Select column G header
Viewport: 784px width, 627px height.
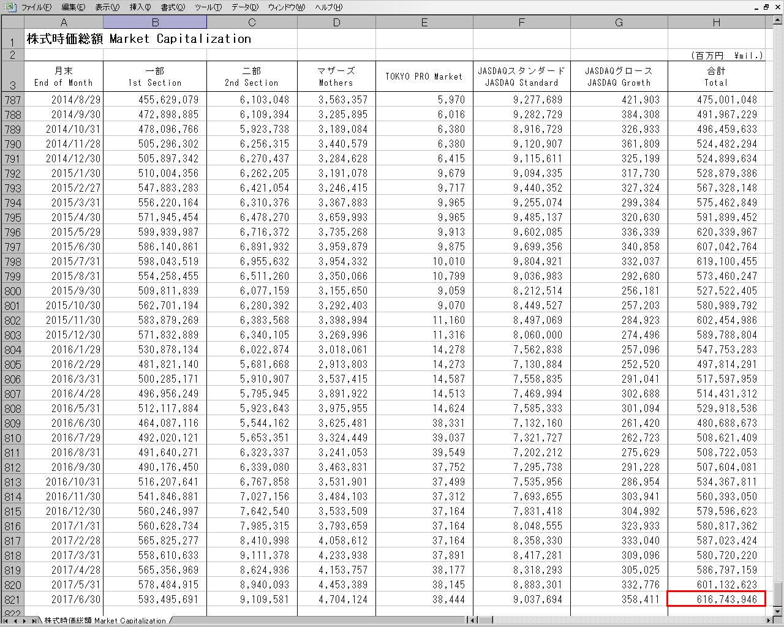619,23
